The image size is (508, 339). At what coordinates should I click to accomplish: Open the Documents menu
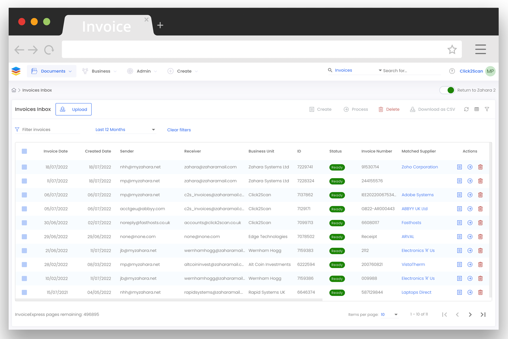coord(52,71)
